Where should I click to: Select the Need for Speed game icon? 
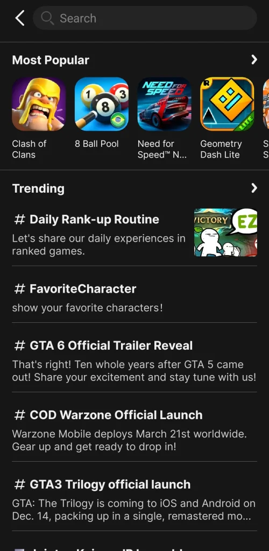(164, 104)
